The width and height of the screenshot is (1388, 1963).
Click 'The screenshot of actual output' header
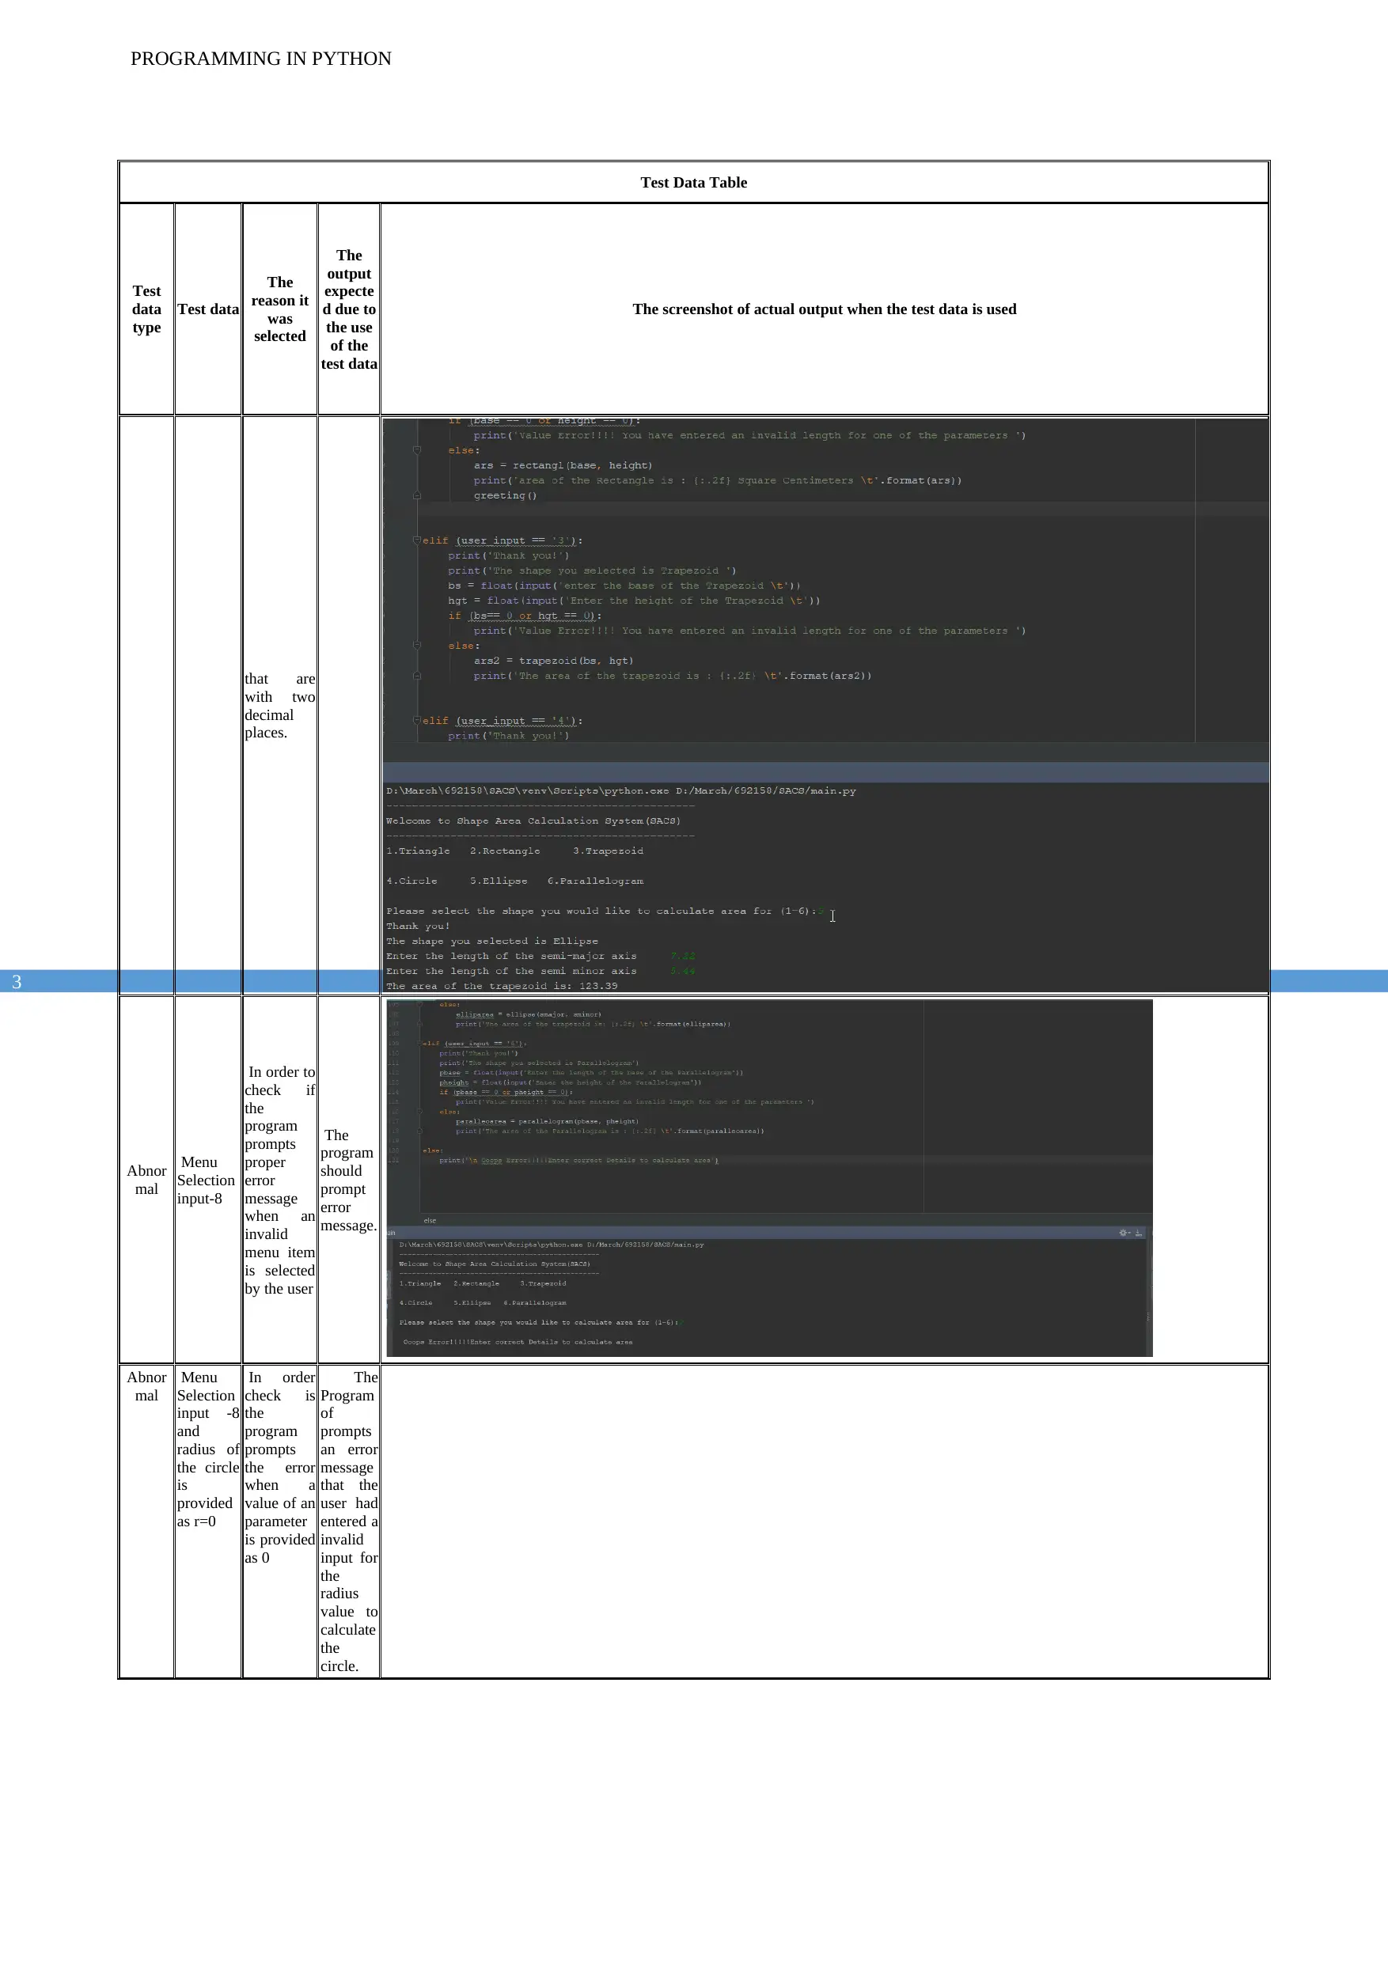[825, 309]
